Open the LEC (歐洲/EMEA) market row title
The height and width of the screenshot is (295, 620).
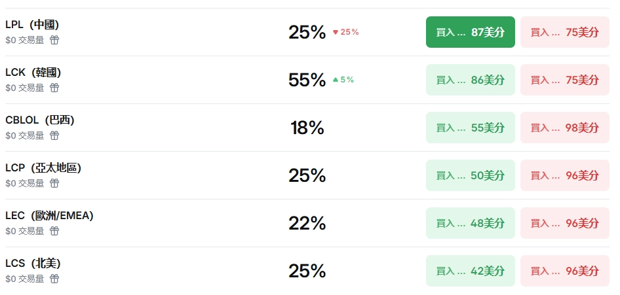pyautogui.click(x=49, y=215)
